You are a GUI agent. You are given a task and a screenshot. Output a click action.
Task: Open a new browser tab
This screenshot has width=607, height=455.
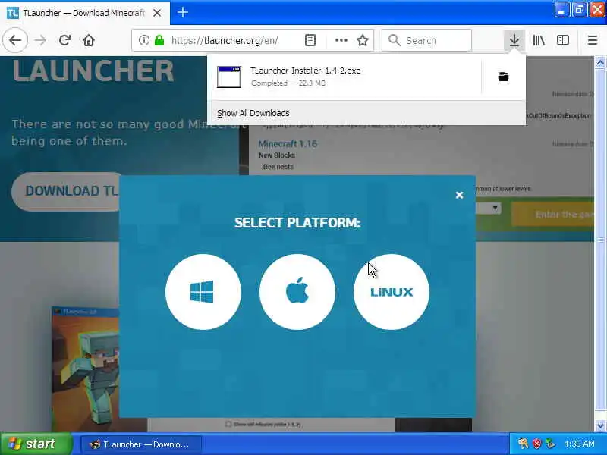click(x=183, y=12)
